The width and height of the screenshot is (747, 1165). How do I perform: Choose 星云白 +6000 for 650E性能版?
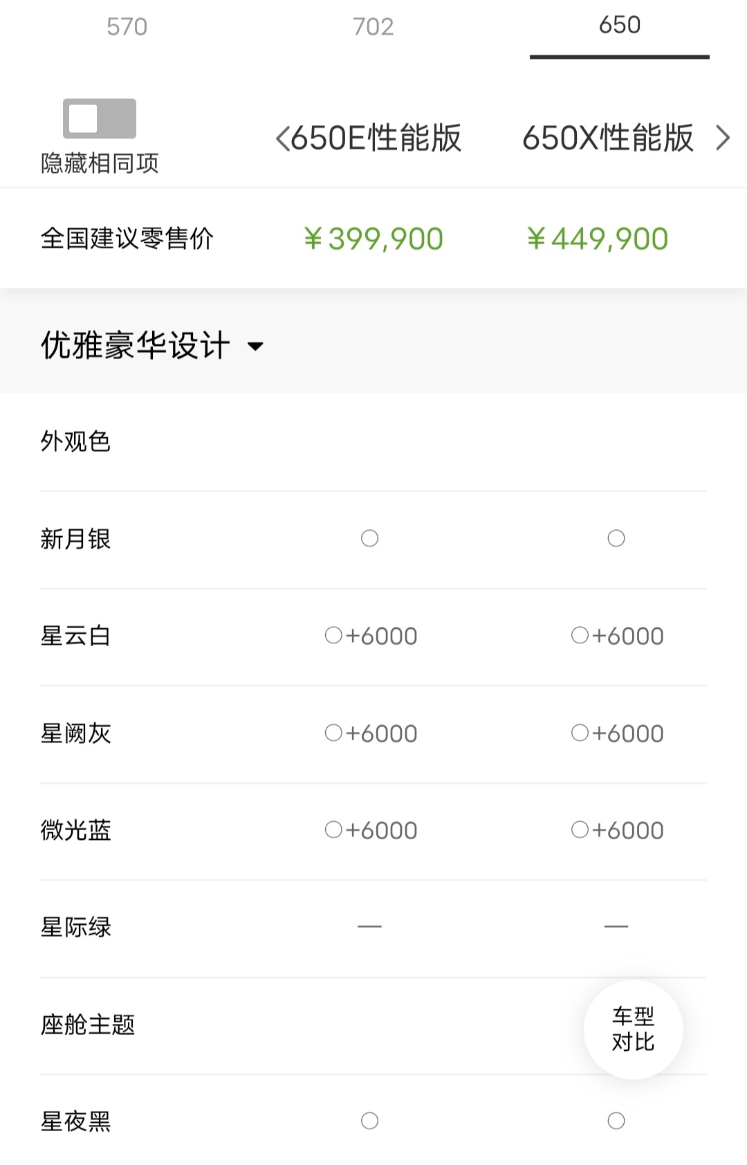click(x=334, y=635)
